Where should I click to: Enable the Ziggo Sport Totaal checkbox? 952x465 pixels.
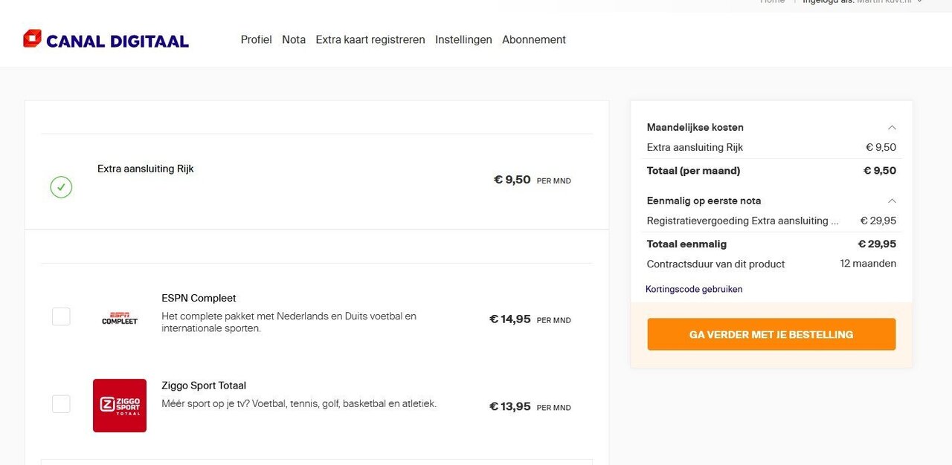(x=61, y=404)
